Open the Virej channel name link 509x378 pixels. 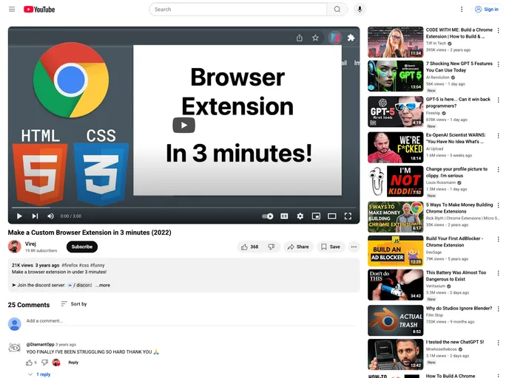[30, 244]
